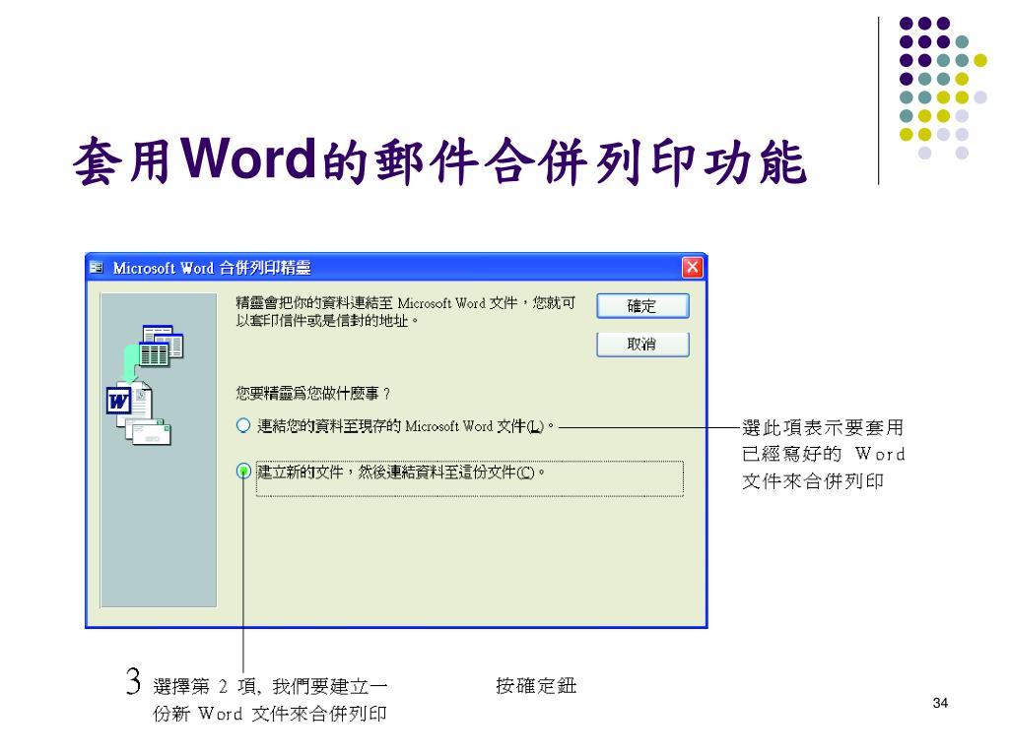Close the Microsoft Word 合併列印精靈 dialog
Viewport: 1009px width, 756px height.
point(693,268)
